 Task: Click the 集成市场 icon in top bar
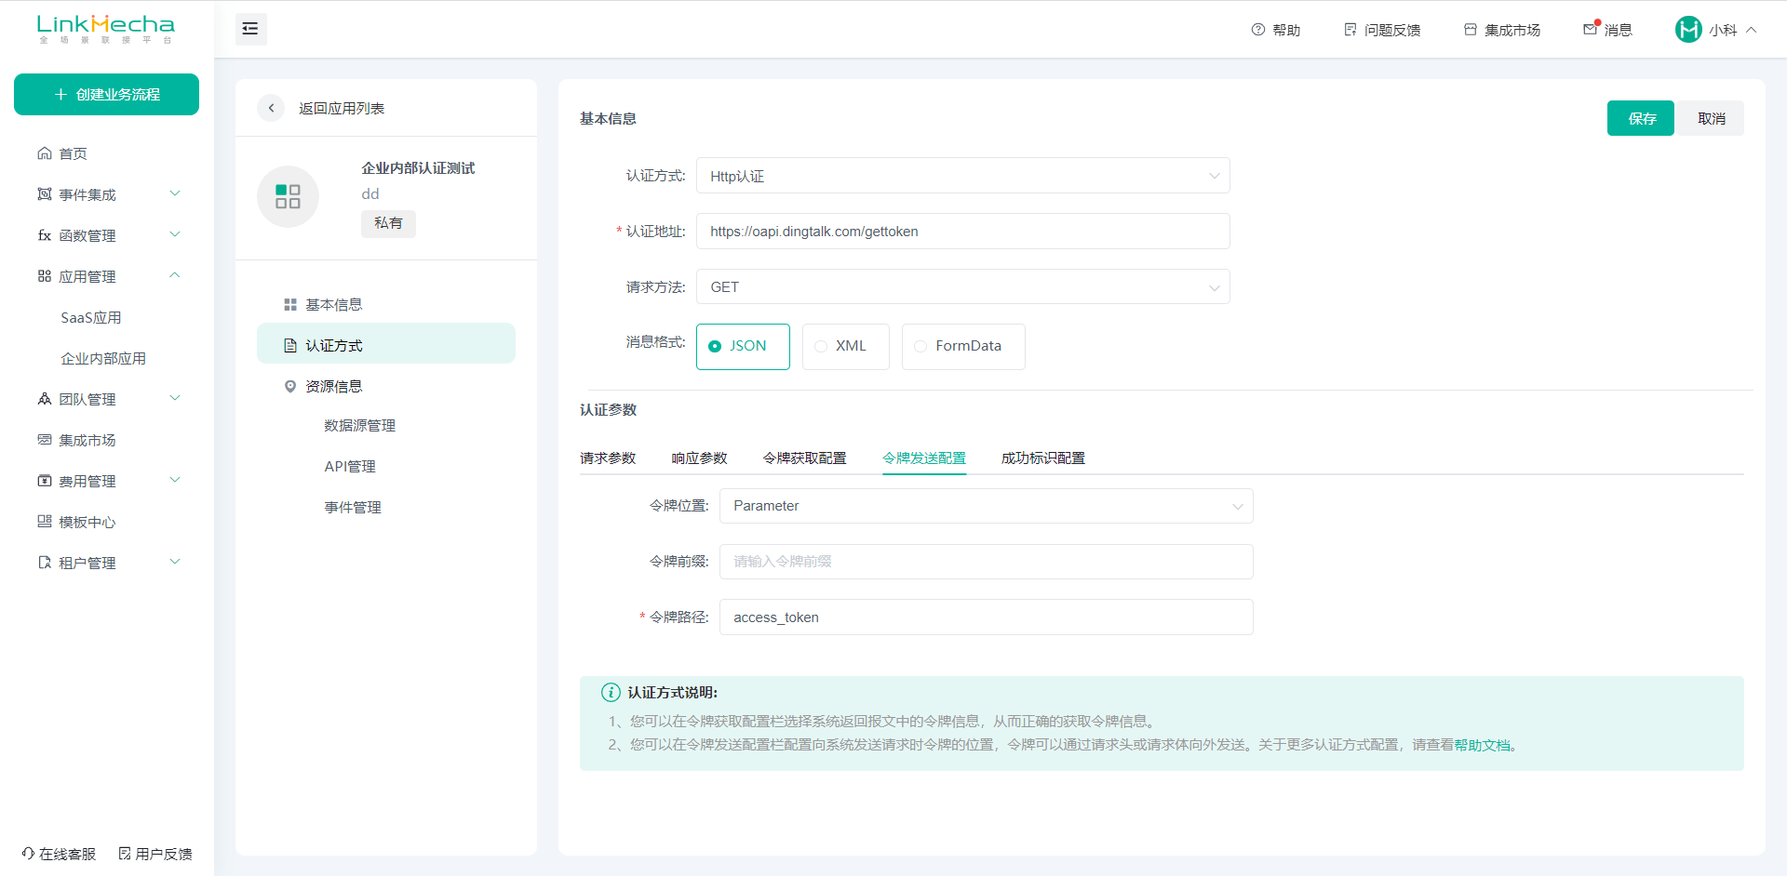tap(1471, 30)
